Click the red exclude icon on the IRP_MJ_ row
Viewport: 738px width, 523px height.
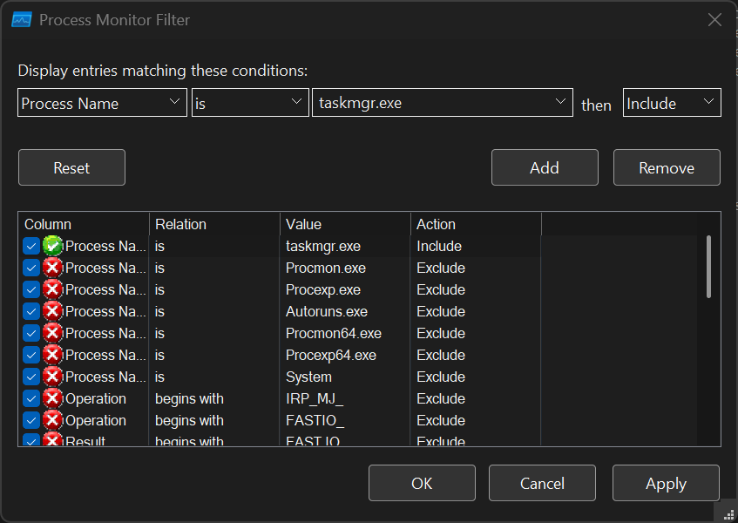(x=52, y=398)
